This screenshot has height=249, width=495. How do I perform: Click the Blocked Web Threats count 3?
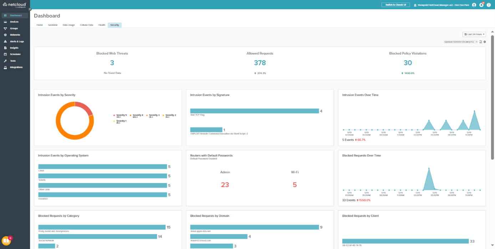112,63
